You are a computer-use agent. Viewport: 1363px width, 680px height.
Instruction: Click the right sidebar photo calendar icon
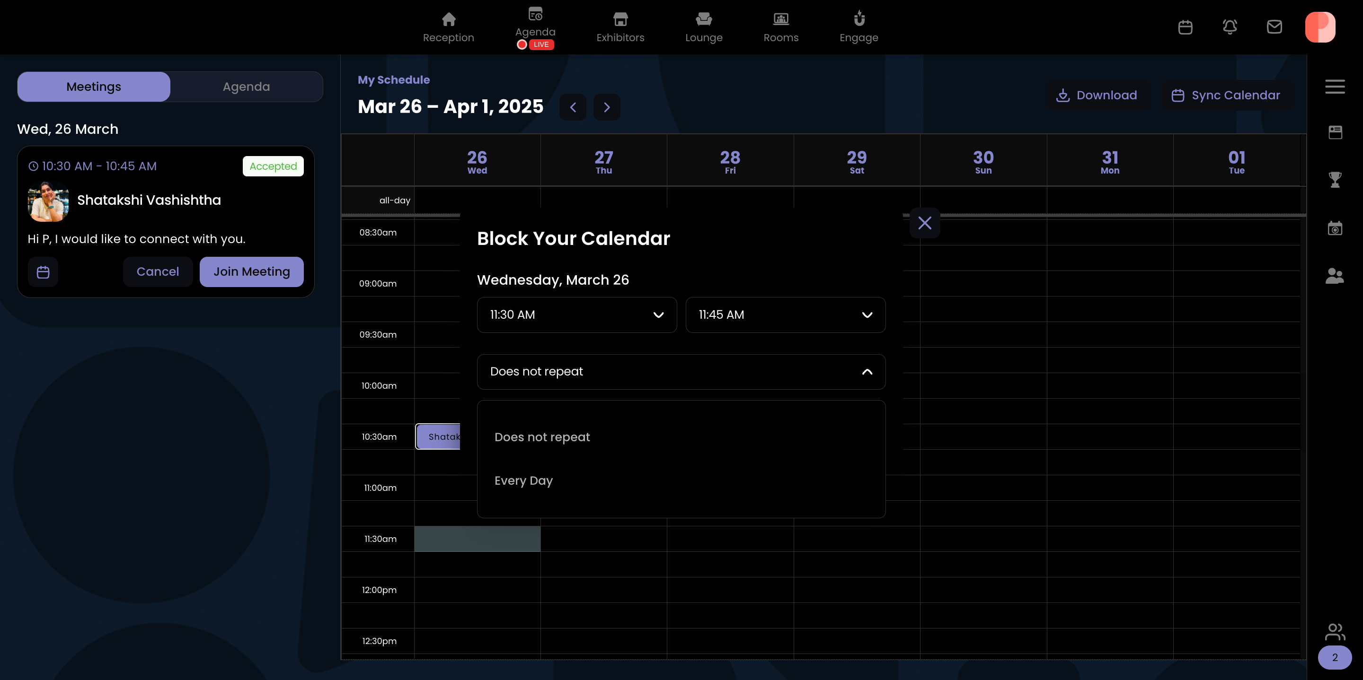[x=1335, y=228]
